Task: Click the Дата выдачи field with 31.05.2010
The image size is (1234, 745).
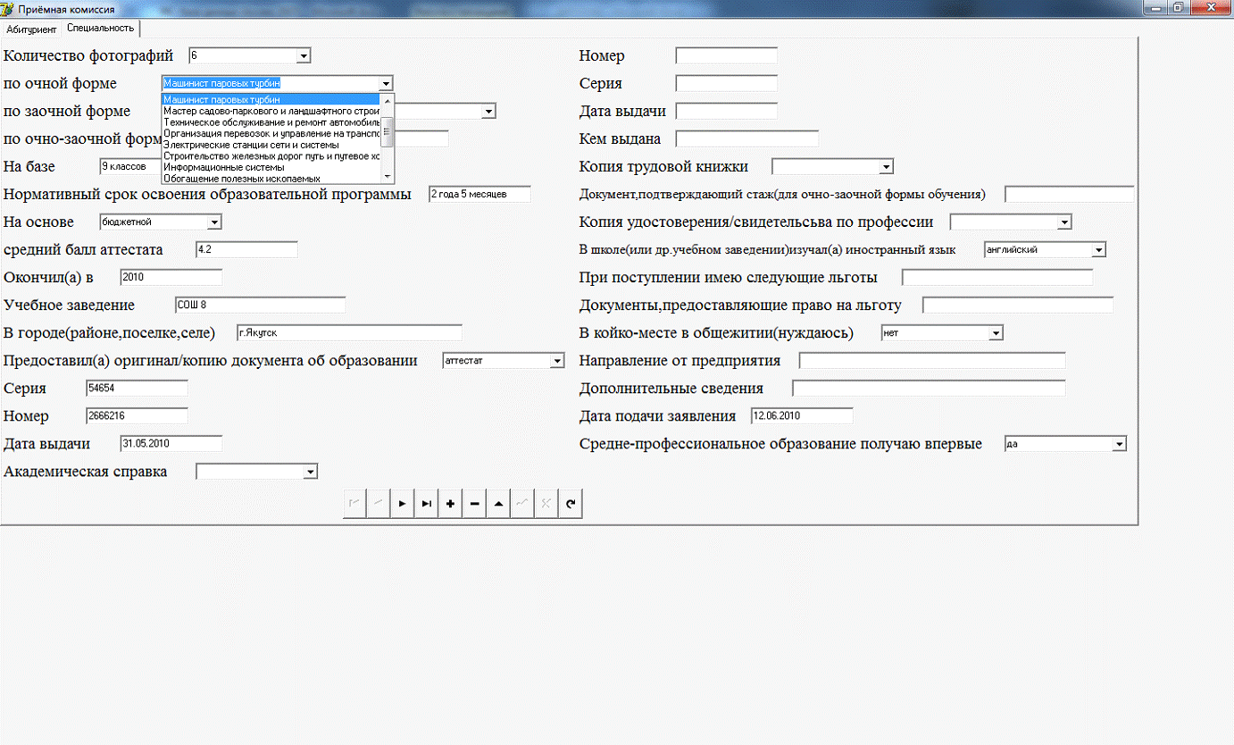Action: (171, 444)
